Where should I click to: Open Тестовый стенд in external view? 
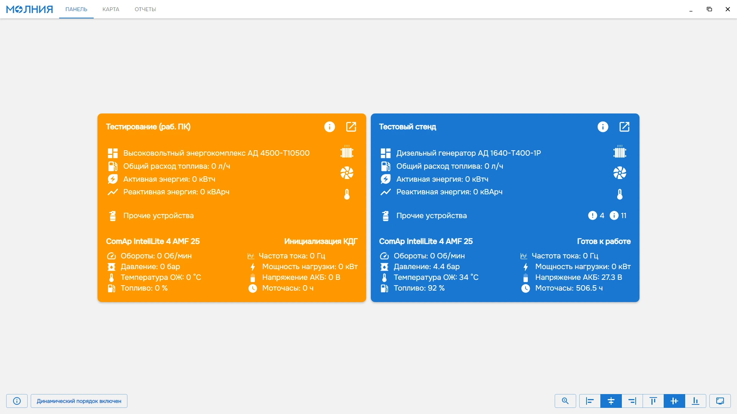coord(625,127)
